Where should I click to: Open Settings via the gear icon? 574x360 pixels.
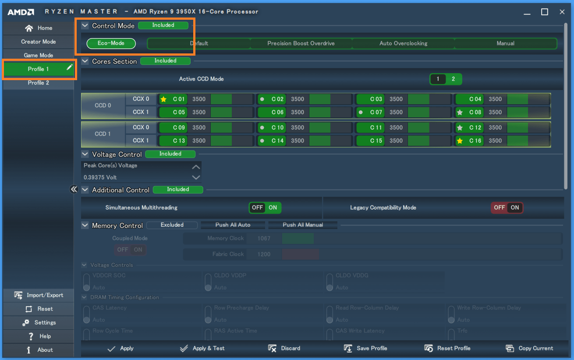click(x=26, y=322)
